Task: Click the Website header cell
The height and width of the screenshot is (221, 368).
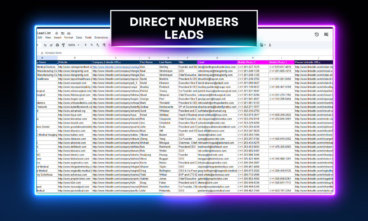Action: (74, 62)
